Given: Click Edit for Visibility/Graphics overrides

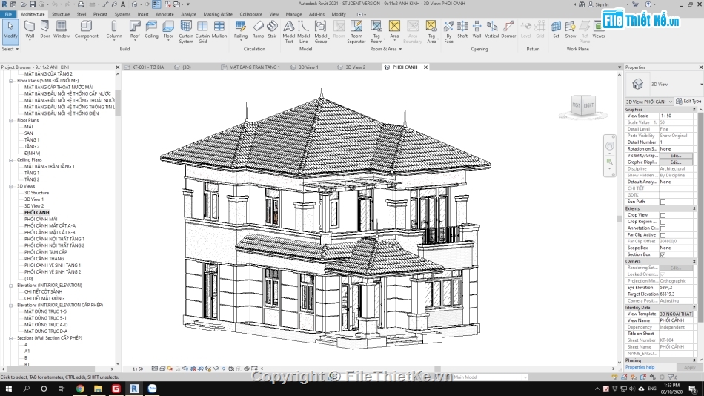Looking at the screenshot, I should click(x=675, y=156).
